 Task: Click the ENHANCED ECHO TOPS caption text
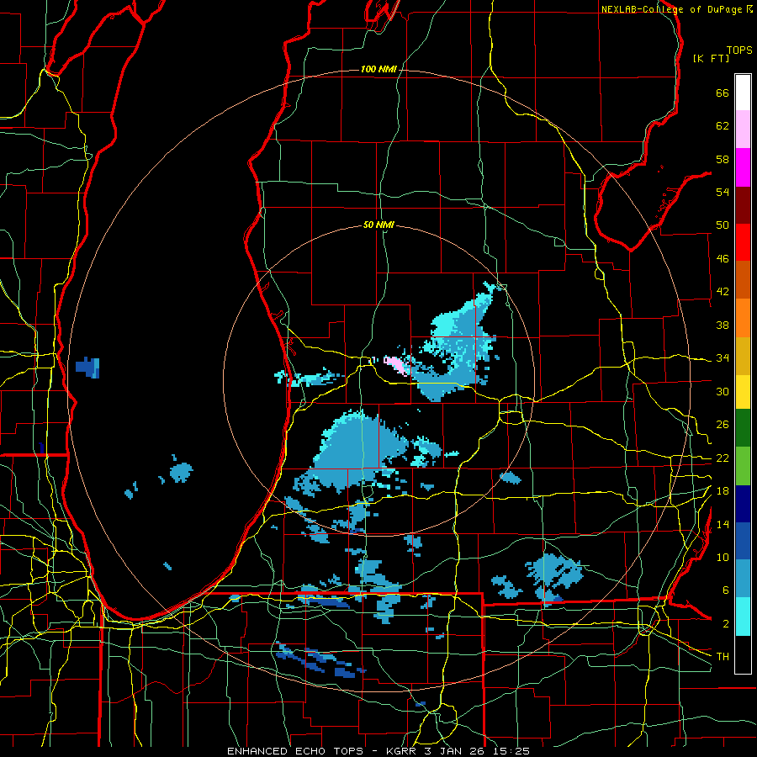295,751
